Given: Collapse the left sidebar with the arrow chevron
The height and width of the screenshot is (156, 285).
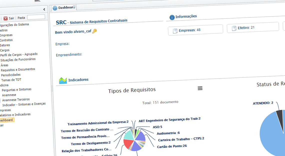Looking at the screenshot, I should tap(44, 9).
